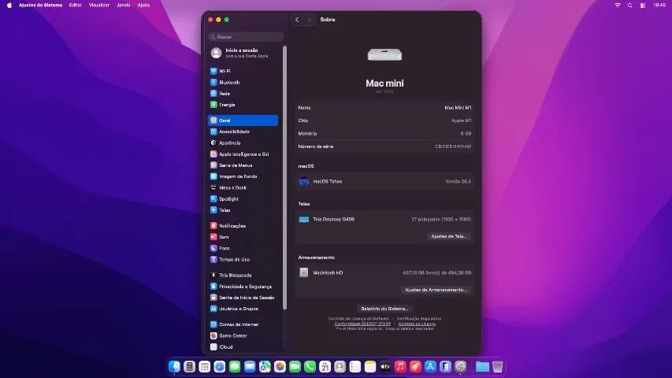Screen dimensions: 672x378
Task: Open Senha de Início de Sessão
Action: (243, 298)
